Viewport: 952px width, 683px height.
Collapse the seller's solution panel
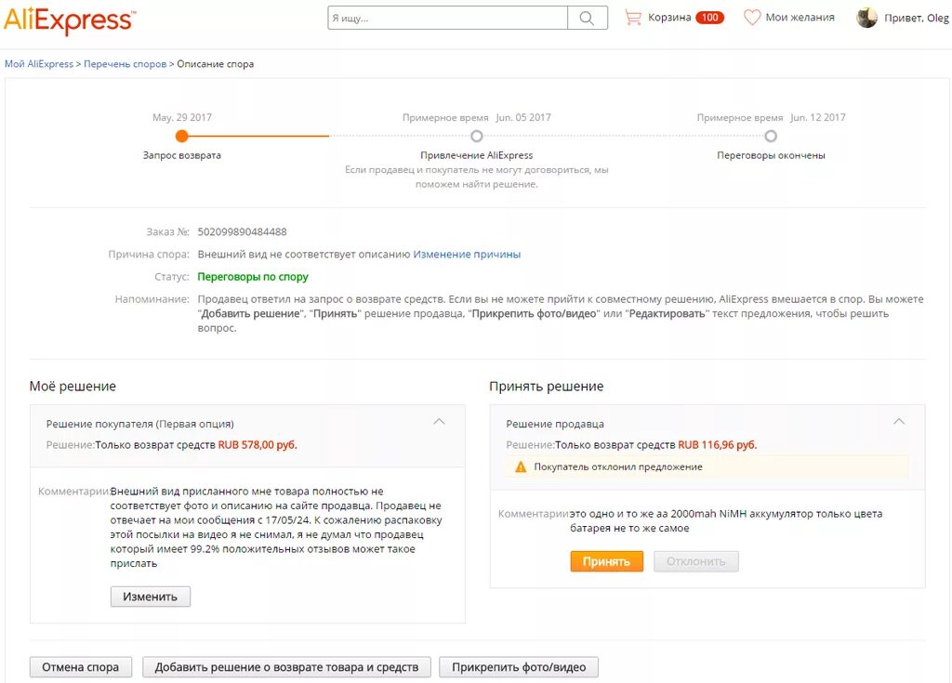(899, 422)
